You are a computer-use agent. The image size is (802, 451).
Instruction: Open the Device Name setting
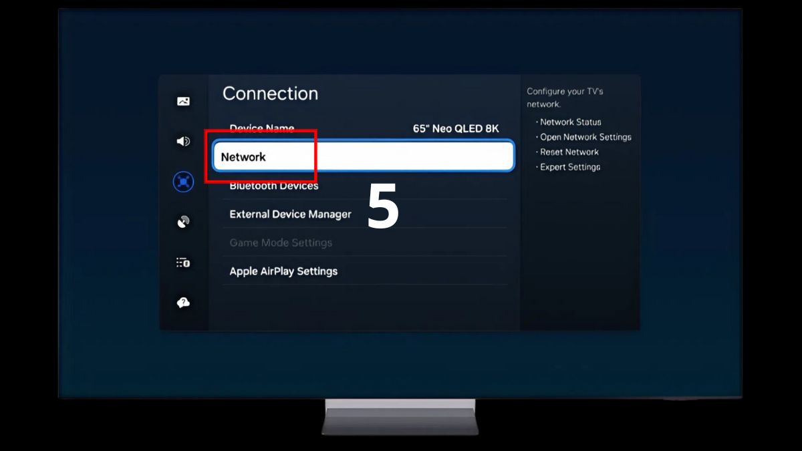click(365, 128)
